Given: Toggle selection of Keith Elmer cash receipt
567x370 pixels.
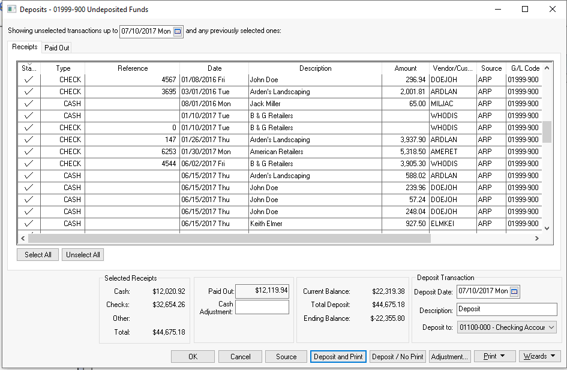Looking at the screenshot, I should pyautogui.click(x=28, y=224).
